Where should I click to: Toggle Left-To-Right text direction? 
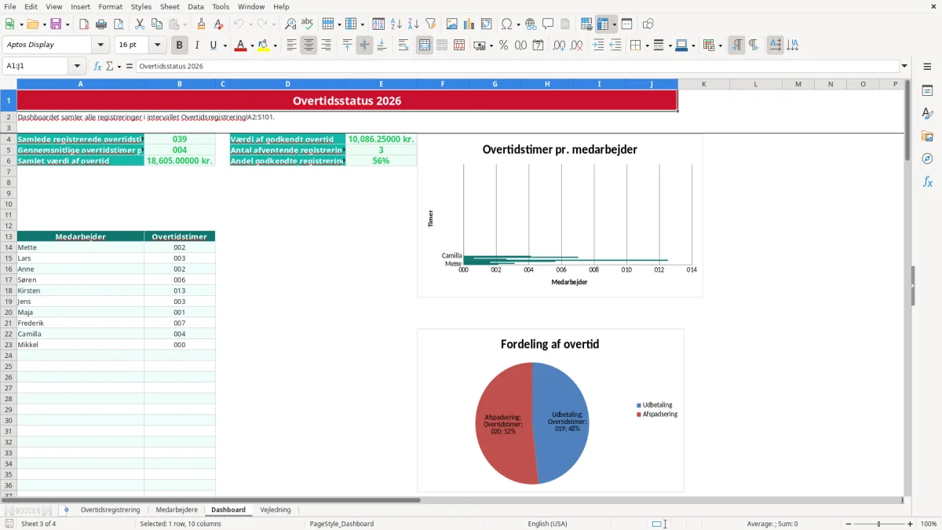736,46
